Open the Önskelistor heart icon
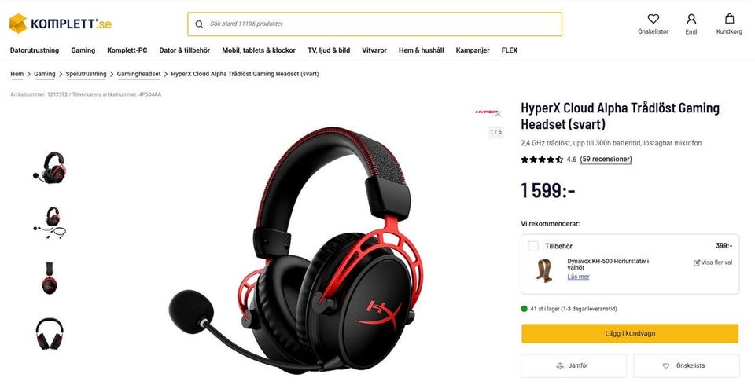This screenshot has height=389, width=755. coord(653,19)
